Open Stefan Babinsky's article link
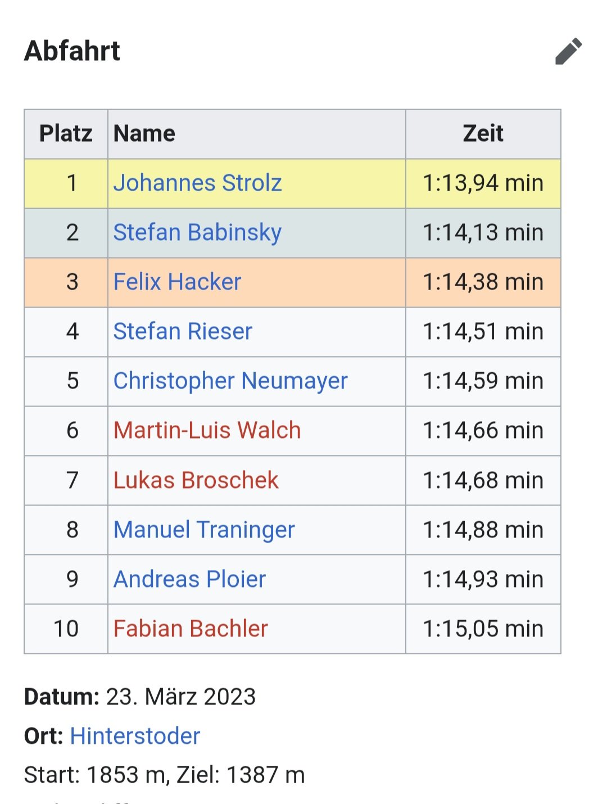This screenshot has height=804, width=607. 197,233
